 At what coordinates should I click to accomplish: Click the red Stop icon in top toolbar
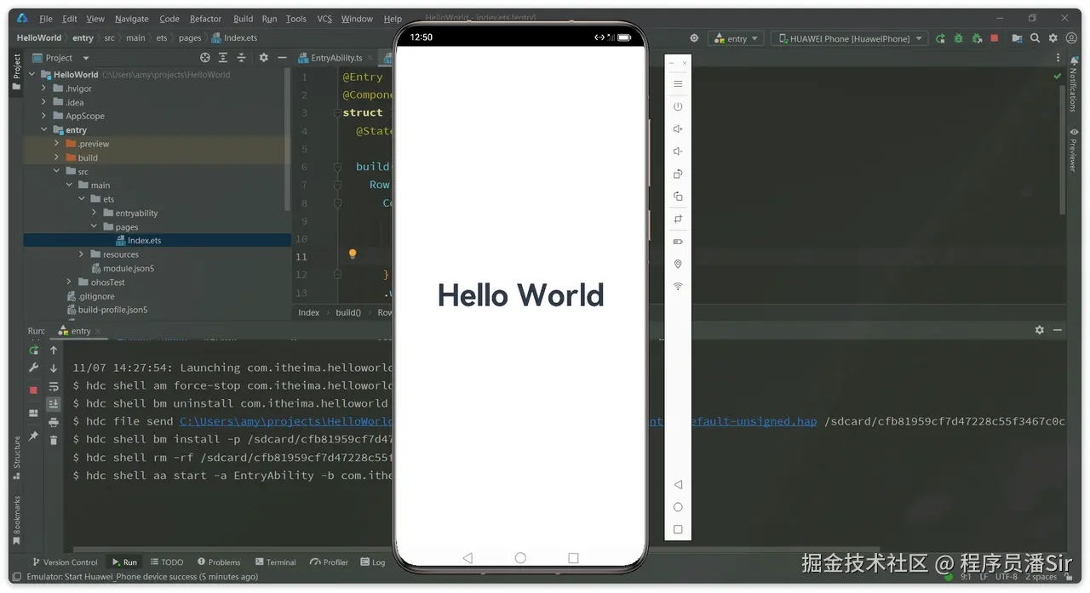[994, 38]
